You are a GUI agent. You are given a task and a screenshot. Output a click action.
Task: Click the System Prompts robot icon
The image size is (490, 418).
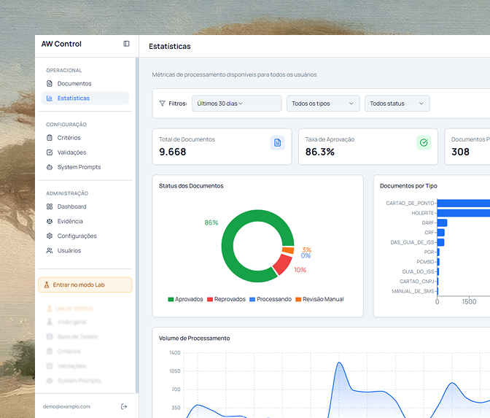click(50, 167)
